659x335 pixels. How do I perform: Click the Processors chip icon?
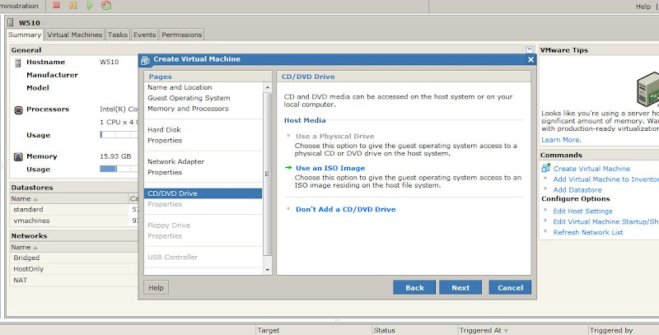pos(18,110)
